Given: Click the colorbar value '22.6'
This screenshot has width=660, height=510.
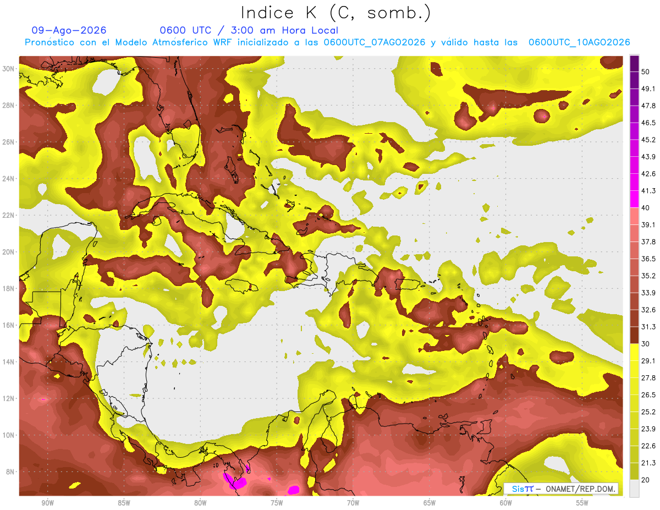Looking at the screenshot, I should click(x=648, y=446).
